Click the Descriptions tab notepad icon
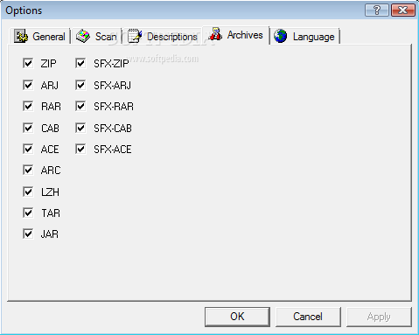Screen dimensions: 419x335 click(x=135, y=36)
